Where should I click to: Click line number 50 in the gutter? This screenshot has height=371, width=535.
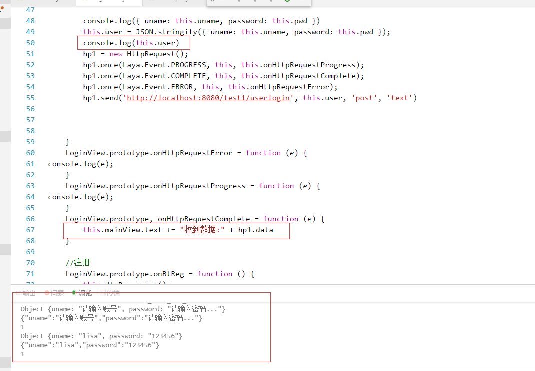pos(30,43)
